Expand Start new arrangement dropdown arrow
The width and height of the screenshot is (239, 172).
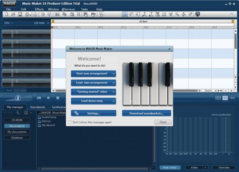(114, 74)
